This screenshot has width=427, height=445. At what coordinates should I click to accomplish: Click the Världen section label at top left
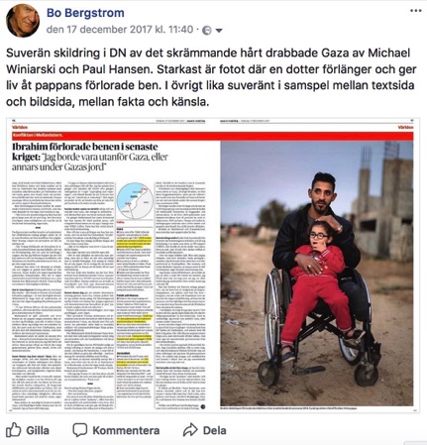click(20, 127)
